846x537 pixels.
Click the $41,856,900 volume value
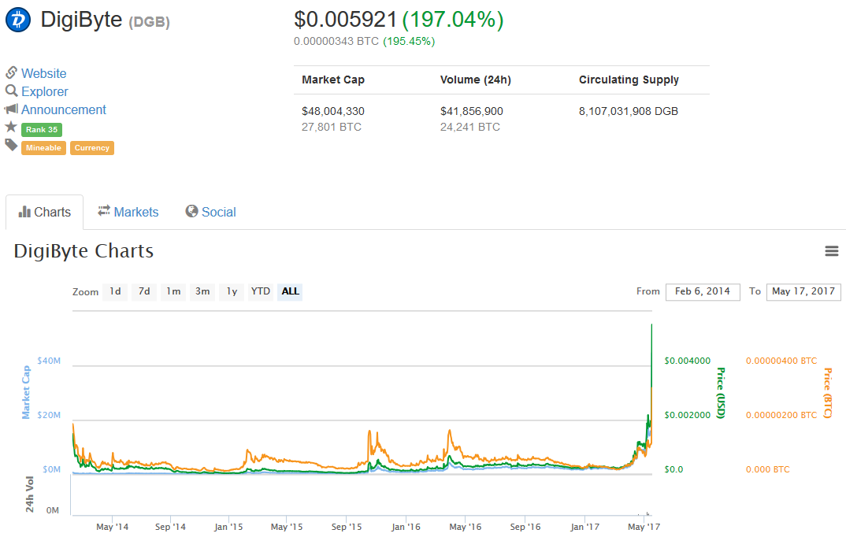tap(472, 111)
